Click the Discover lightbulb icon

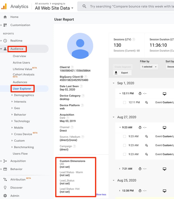(x=5, y=188)
